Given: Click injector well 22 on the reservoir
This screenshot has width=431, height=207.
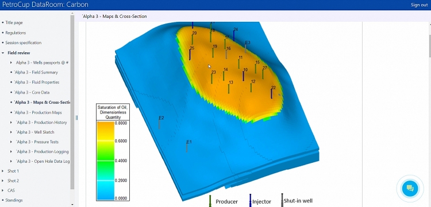Looking at the screenshot, I should click(x=272, y=93).
